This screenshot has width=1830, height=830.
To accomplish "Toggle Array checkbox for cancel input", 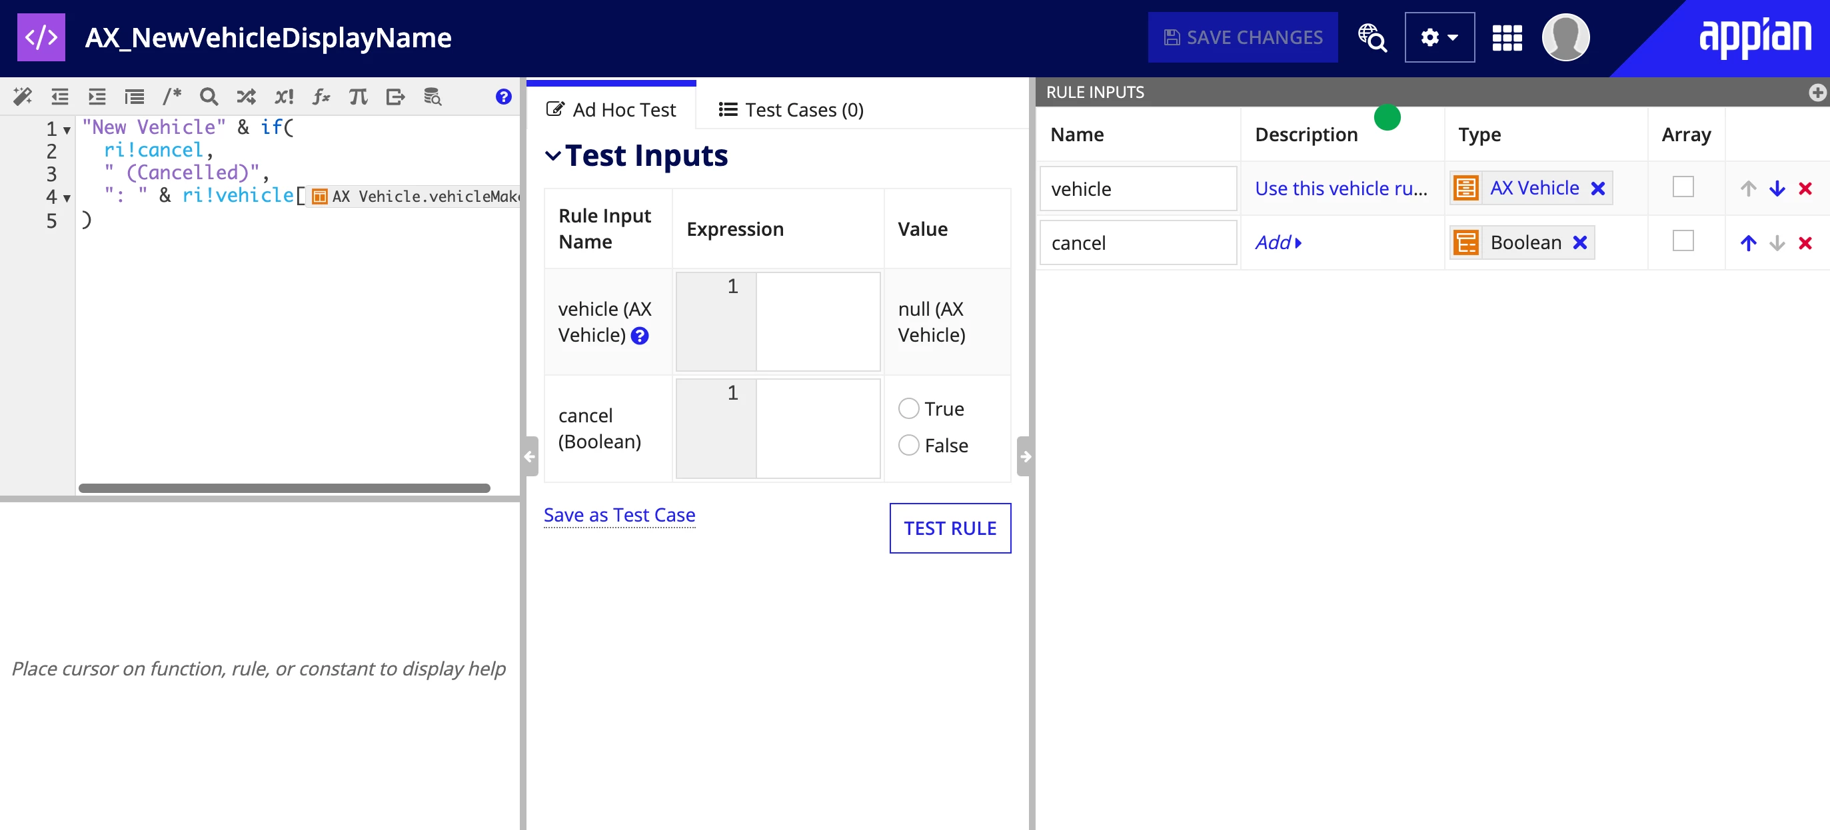I will 1683,240.
